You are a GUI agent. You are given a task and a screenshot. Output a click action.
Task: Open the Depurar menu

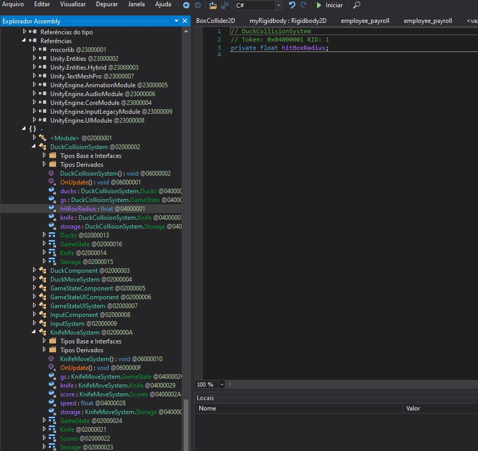(106, 4)
